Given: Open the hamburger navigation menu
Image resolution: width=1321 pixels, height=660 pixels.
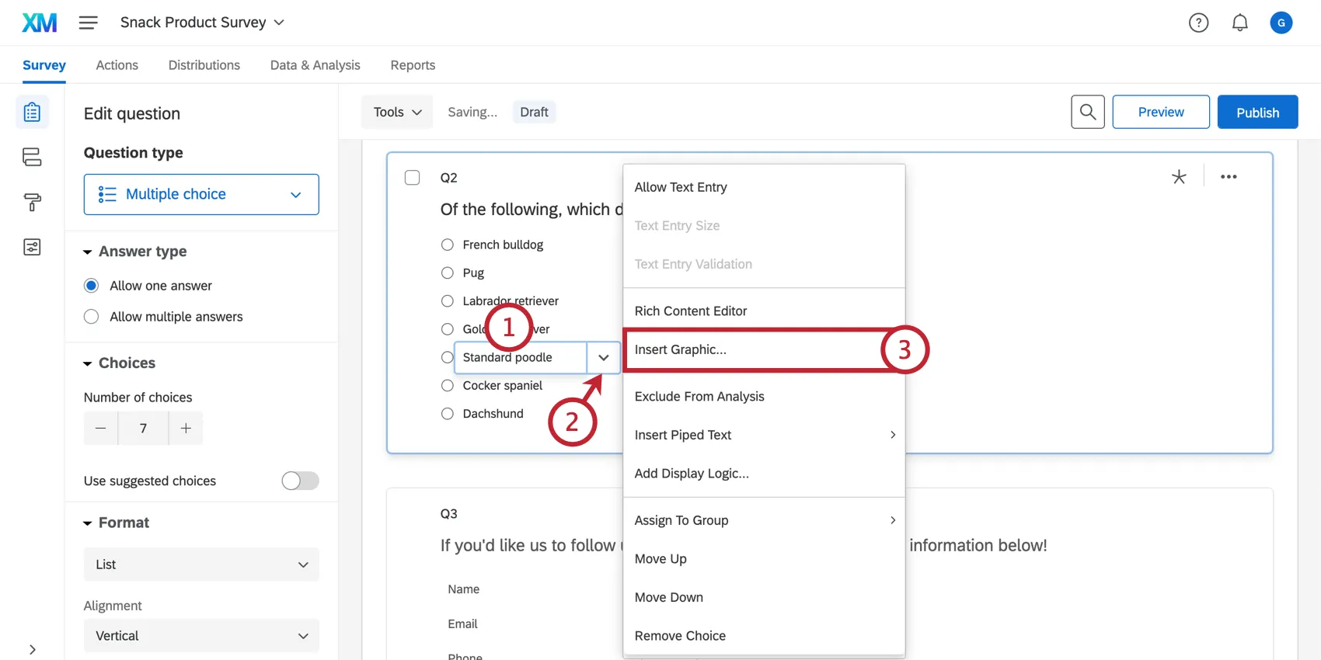Looking at the screenshot, I should 88,23.
